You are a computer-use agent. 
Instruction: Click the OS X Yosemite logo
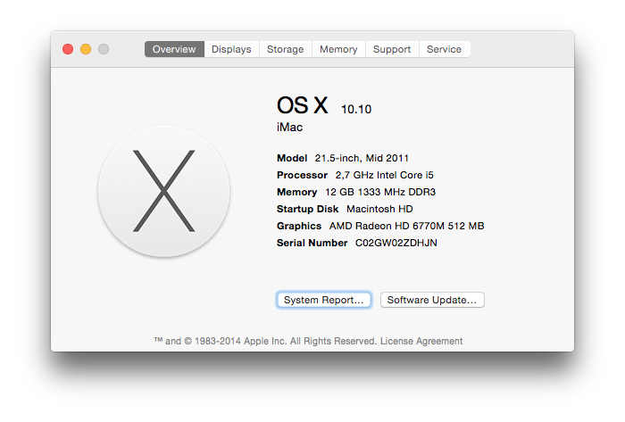click(163, 191)
